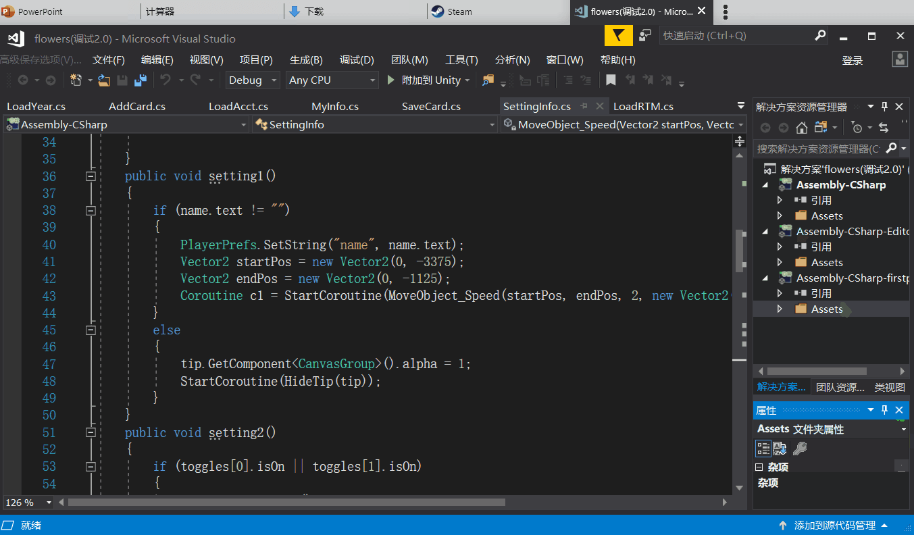
Task: Click the notification flag icon
Action: (617, 36)
